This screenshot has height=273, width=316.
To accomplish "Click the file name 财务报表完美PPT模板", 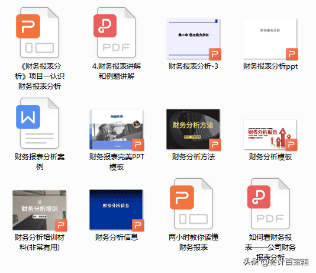I will pyautogui.click(x=117, y=162).
